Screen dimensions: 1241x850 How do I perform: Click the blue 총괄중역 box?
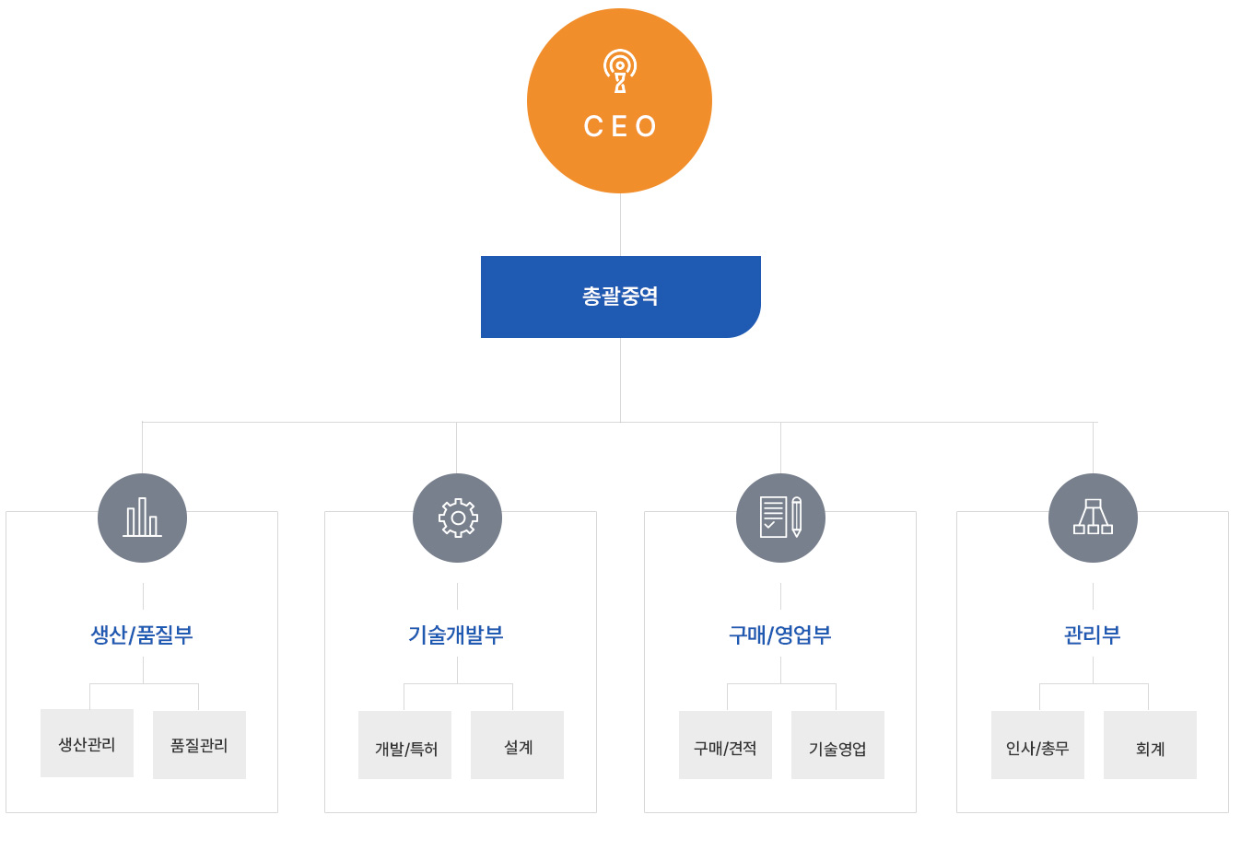coord(621,297)
